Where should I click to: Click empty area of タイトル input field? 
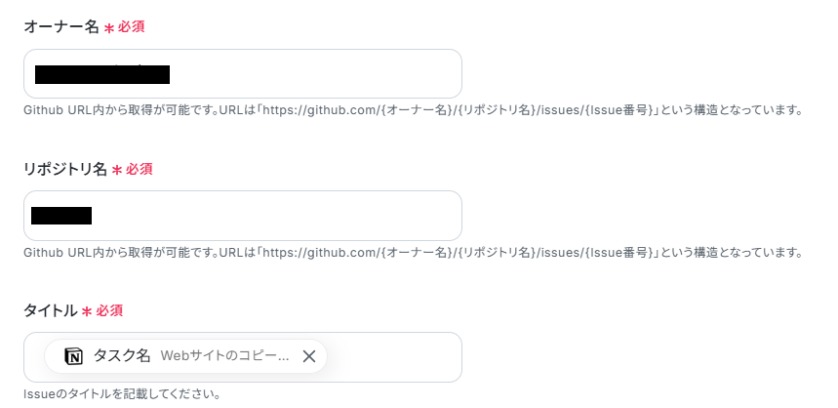[x=394, y=357]
